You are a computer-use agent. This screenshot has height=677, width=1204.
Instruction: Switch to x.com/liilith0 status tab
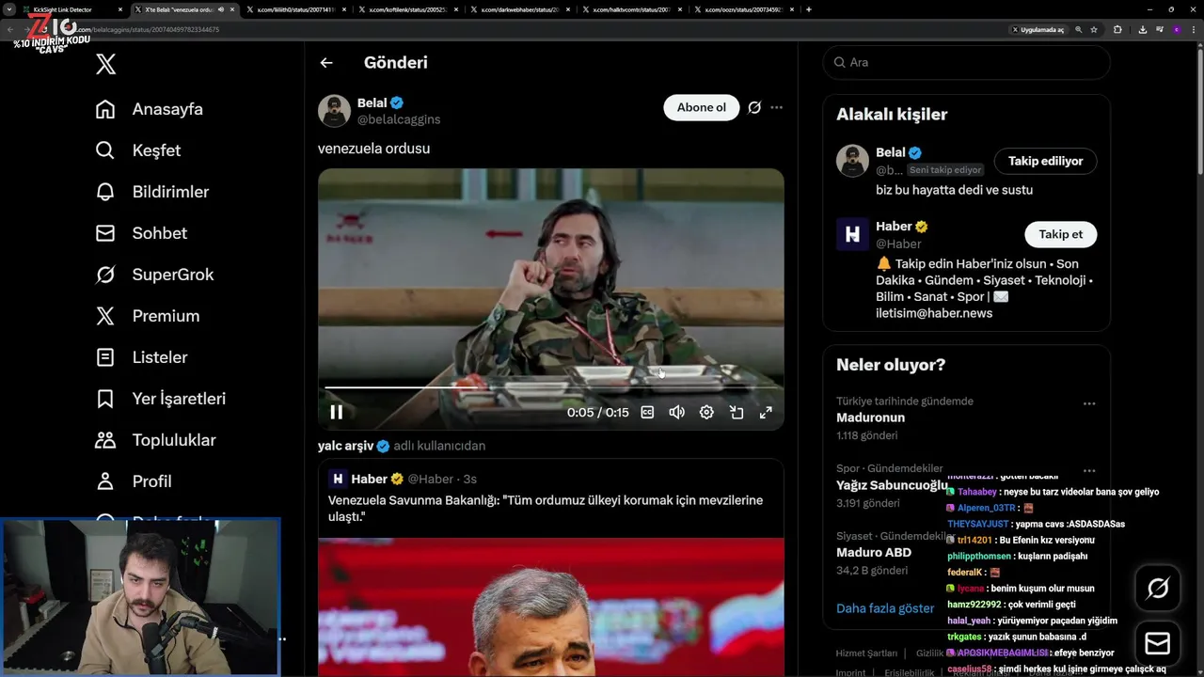pyautogui.click(x=295, y=9)
